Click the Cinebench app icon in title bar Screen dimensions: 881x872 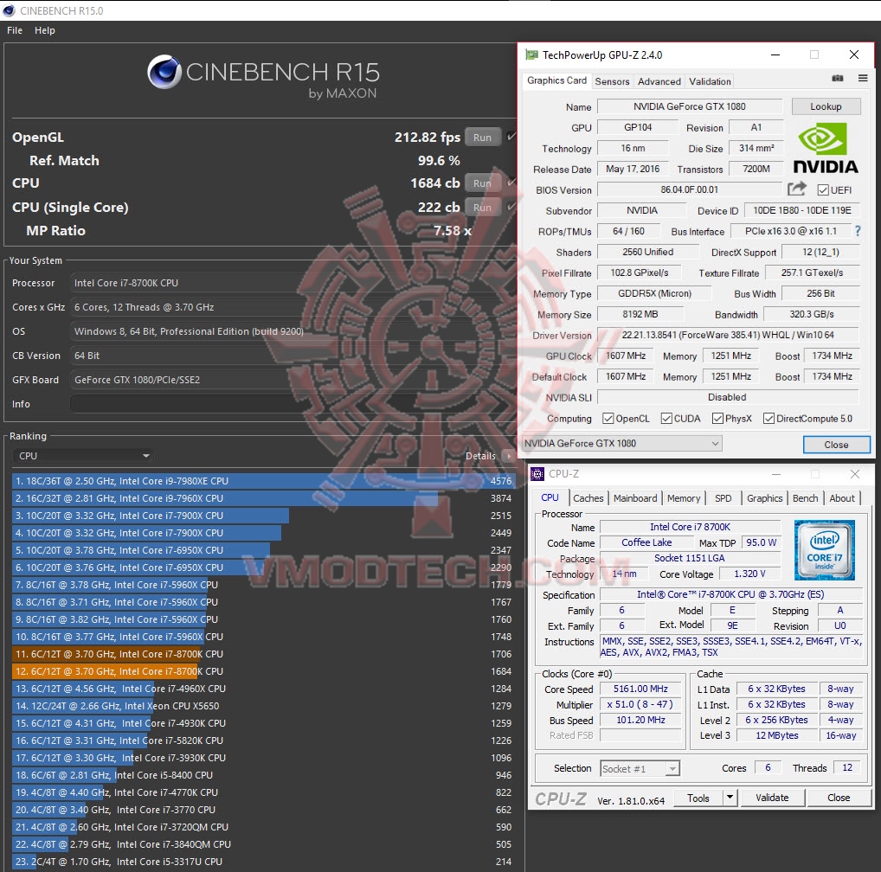point(9,10)
